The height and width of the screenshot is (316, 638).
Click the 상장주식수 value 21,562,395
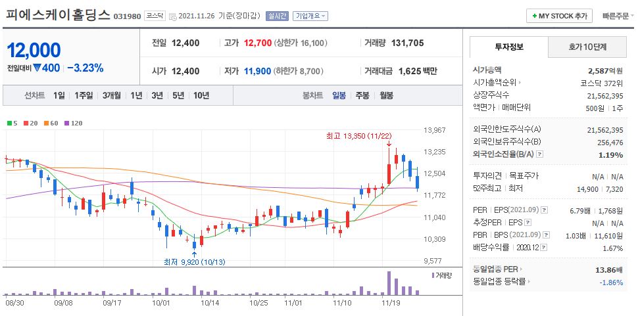click(606, 95)
